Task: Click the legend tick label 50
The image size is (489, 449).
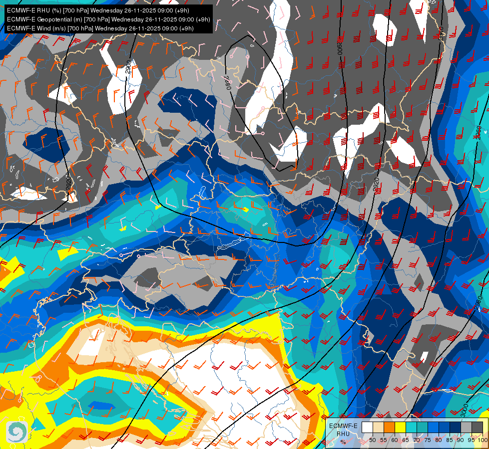Action: pos(372,440)
